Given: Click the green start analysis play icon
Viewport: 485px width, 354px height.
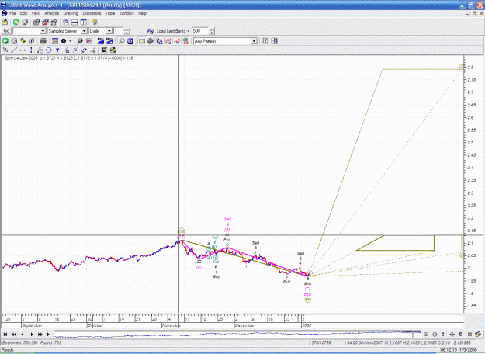Looking at the screenshot, I should (x=5, y=41).
